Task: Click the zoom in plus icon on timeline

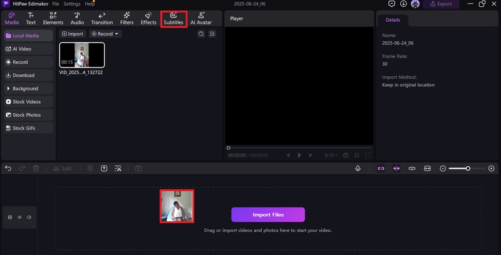Action: pyautogui.click(x=492, y=169)
